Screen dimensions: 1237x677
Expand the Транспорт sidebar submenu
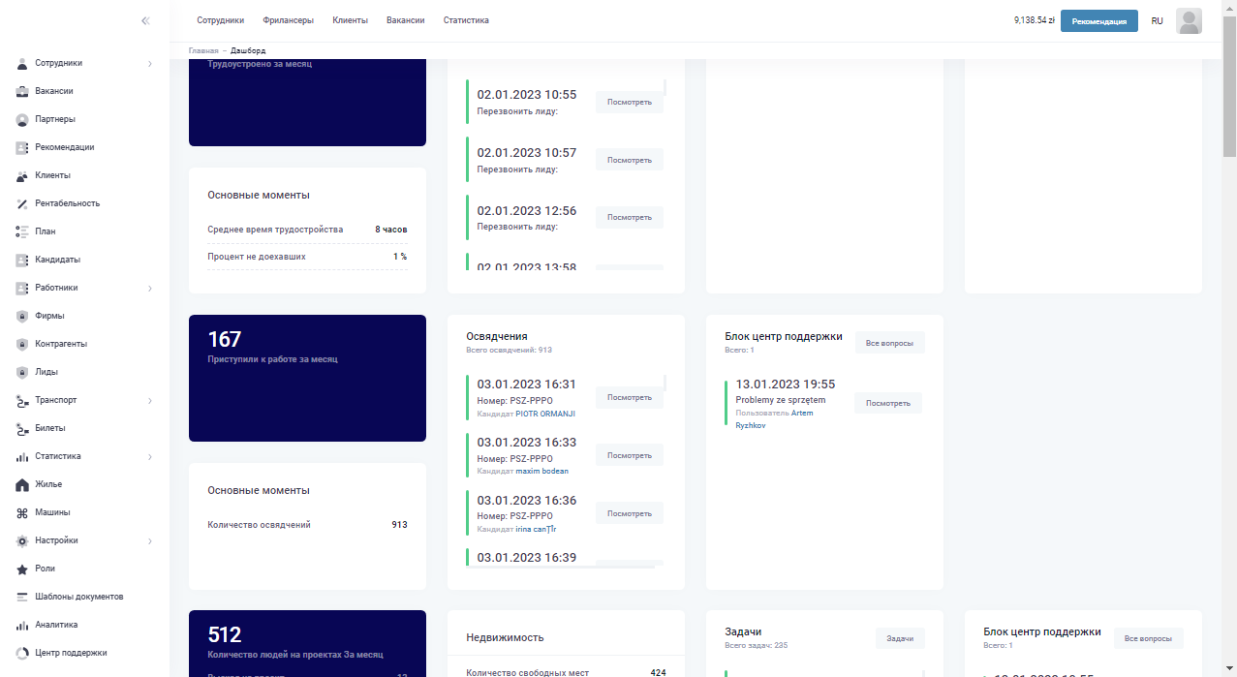150,401
